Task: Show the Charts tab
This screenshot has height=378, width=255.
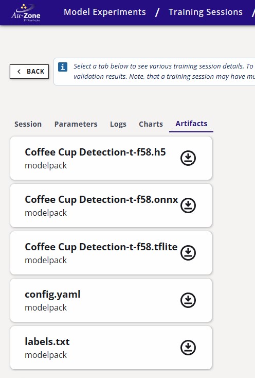Action: point(151,124)
